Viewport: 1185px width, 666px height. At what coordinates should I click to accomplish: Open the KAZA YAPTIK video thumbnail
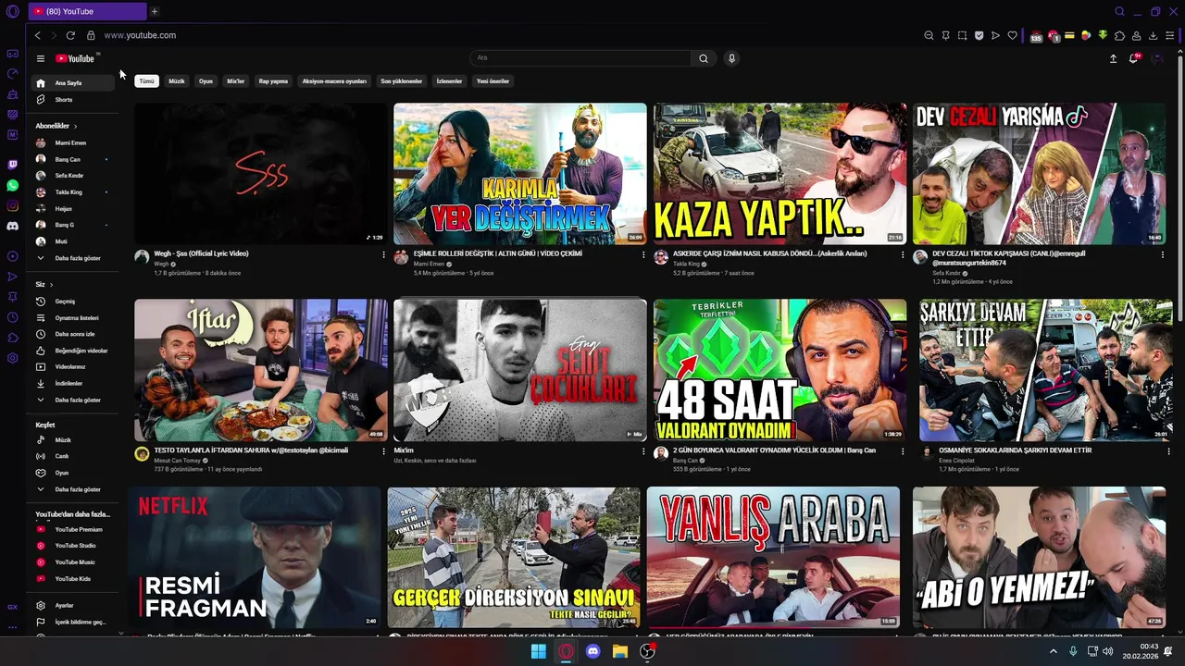[x=780, y=173]
